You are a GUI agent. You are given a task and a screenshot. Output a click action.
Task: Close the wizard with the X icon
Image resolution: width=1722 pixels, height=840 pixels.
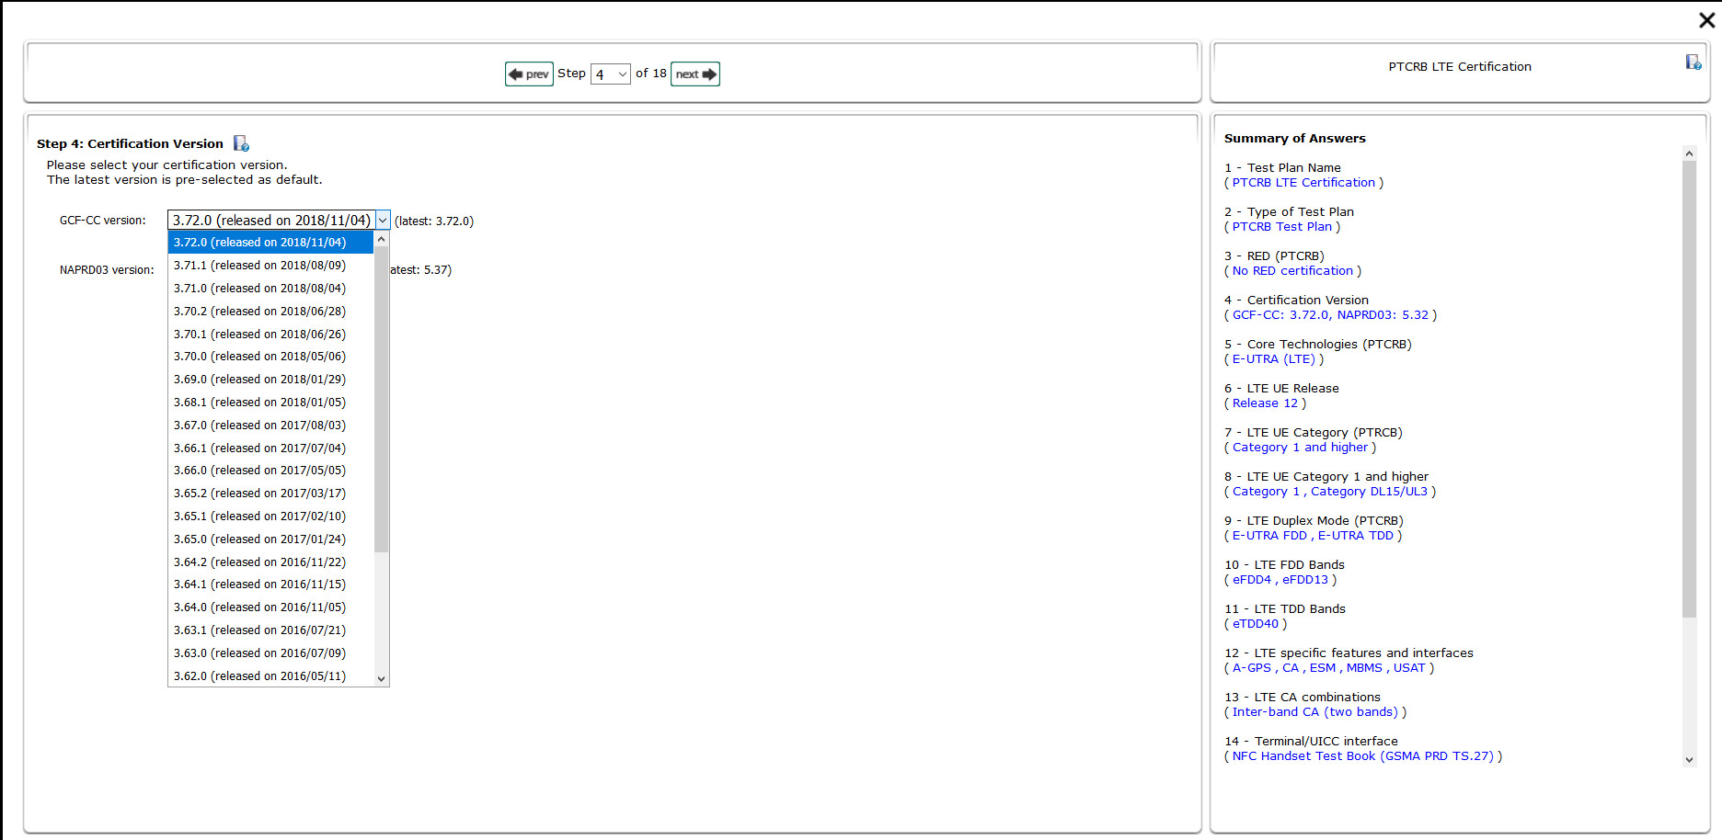tap(1706, 20)
